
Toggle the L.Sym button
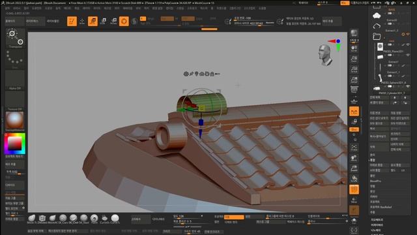pyautogui.click(x=354, y=122)
